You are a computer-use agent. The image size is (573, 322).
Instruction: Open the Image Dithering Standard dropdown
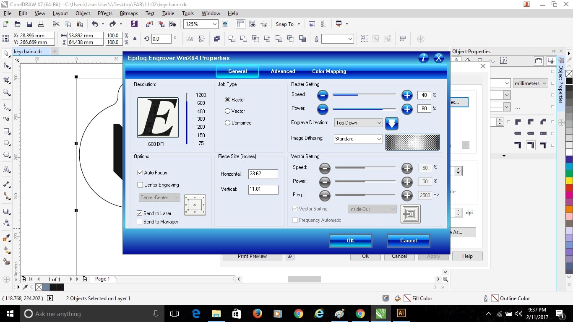click(359, 139)
